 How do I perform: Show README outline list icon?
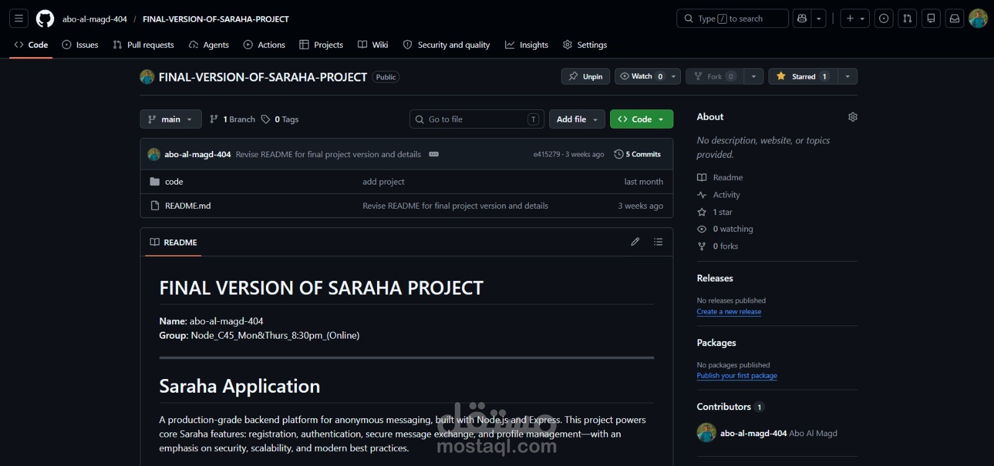point(659,242)
